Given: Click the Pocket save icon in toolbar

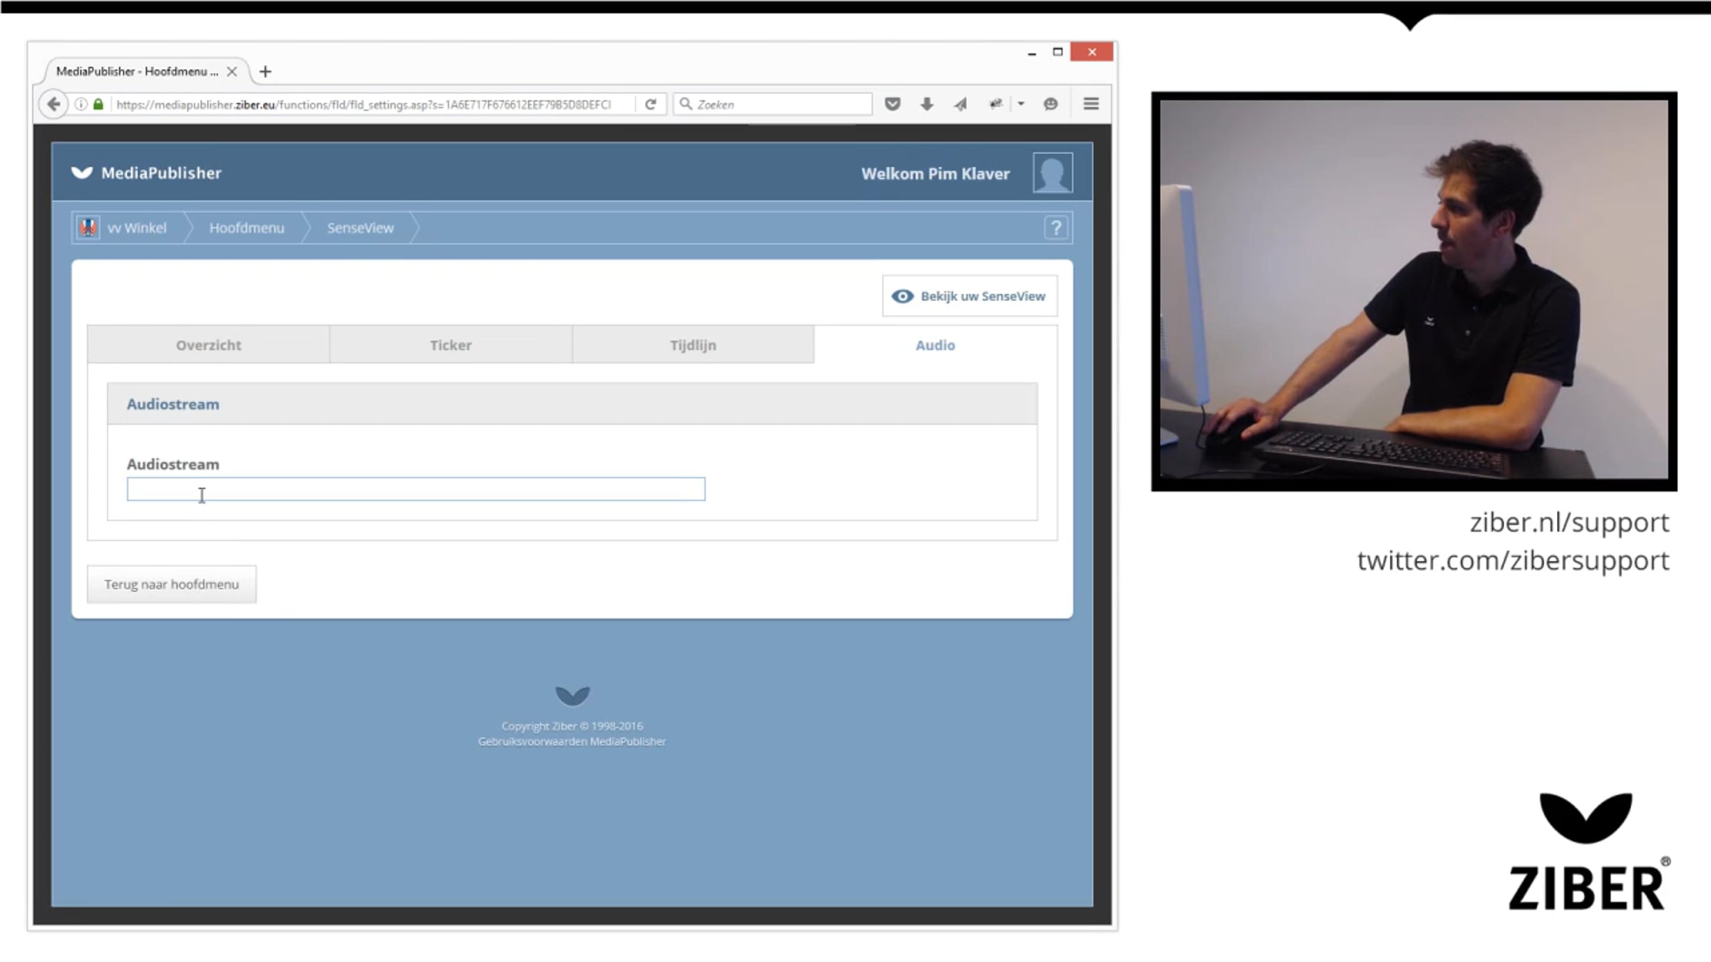Looking at the screenshot, I should click(893, 104).
